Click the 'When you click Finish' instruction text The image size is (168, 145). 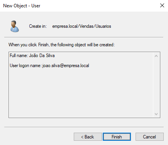click(61, 45)
